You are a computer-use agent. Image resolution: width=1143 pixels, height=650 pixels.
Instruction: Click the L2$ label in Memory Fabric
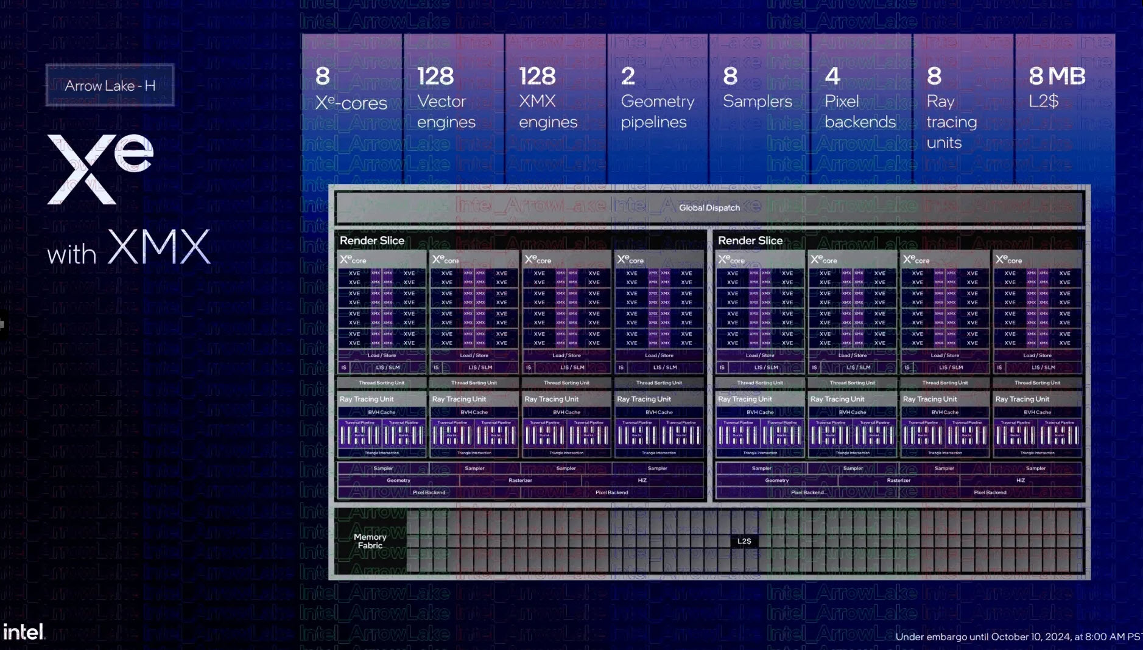click(x=744, y=541)
